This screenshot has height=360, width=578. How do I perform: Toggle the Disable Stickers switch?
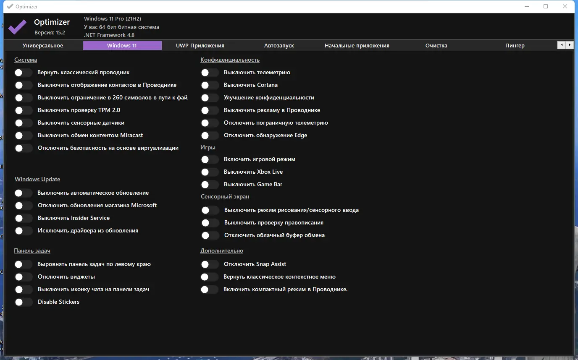pyautogui.click(x=24, y=302)
